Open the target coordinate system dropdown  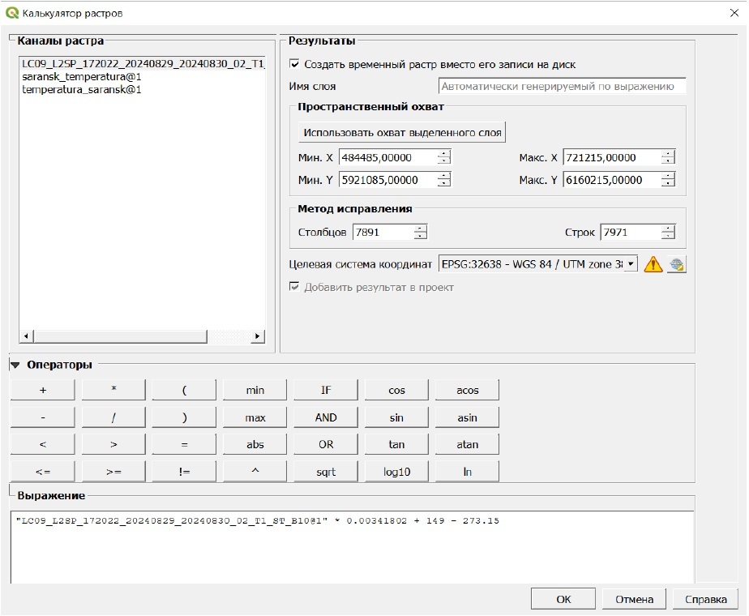point(629,264)
